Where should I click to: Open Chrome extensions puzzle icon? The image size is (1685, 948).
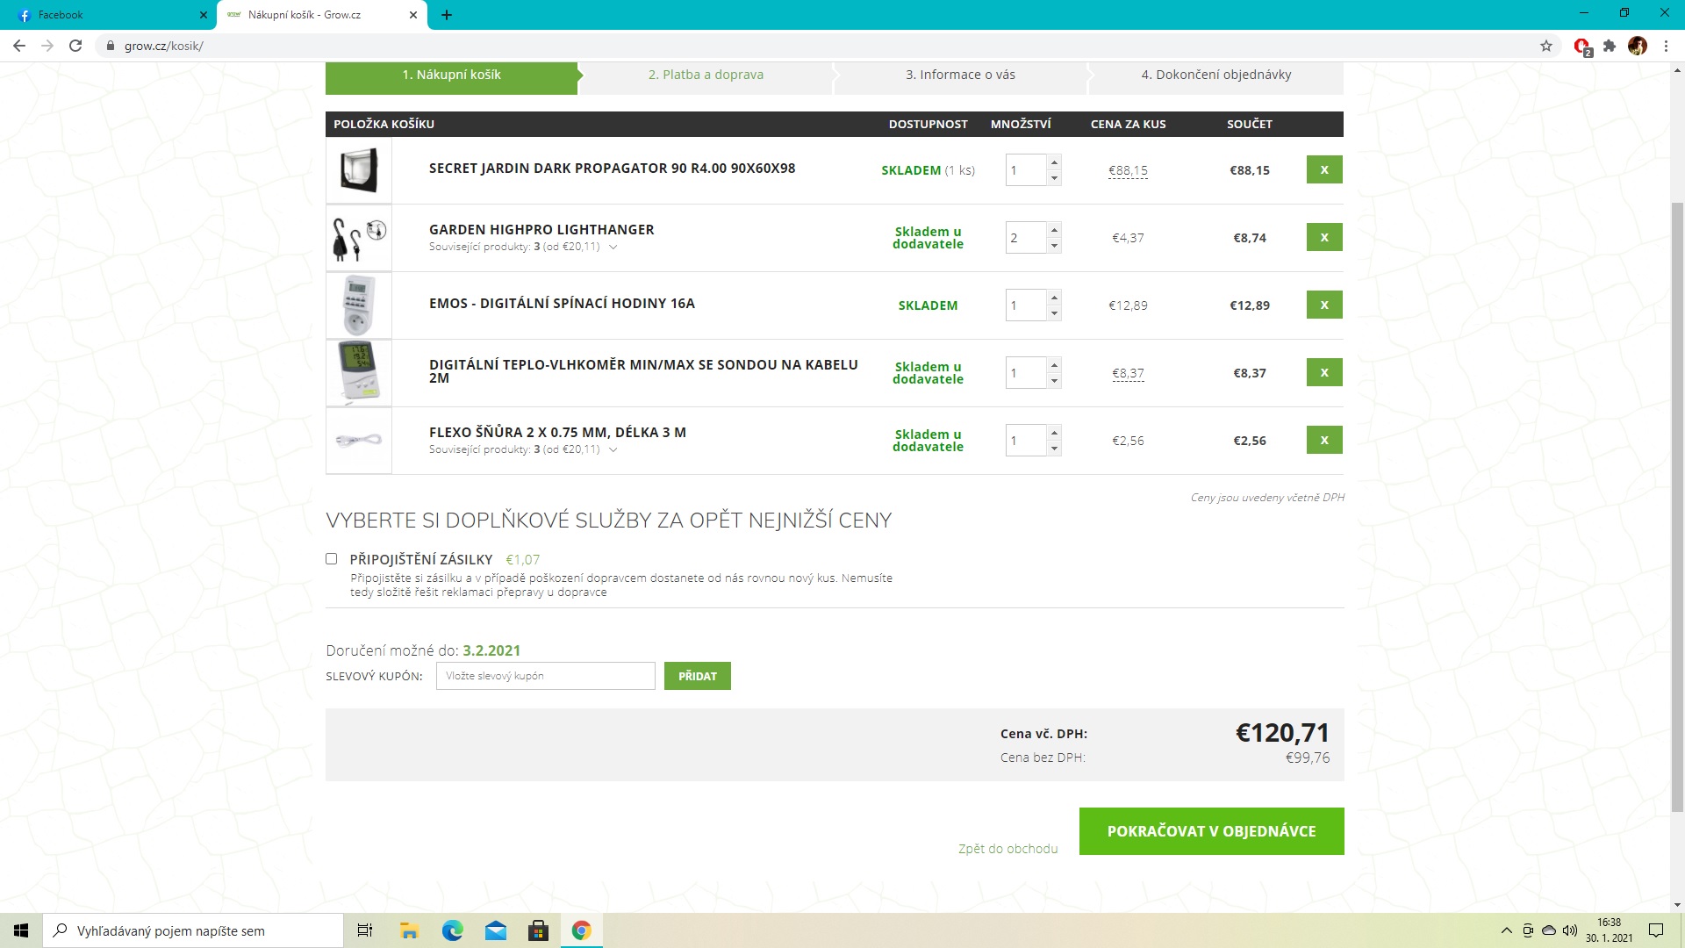click(1610, 46)
